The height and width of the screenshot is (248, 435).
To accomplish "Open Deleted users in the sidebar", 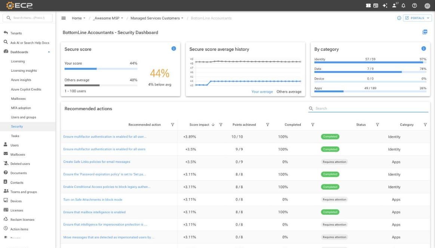I will pyautogui.click(x=20, y=164).
